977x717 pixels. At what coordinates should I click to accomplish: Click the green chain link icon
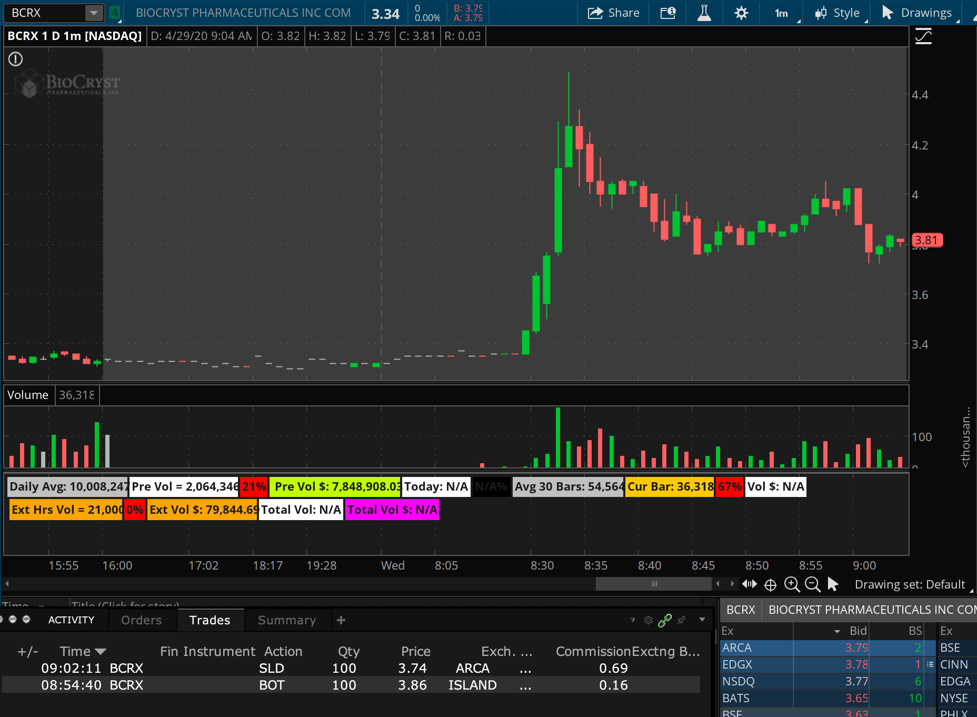665,620
